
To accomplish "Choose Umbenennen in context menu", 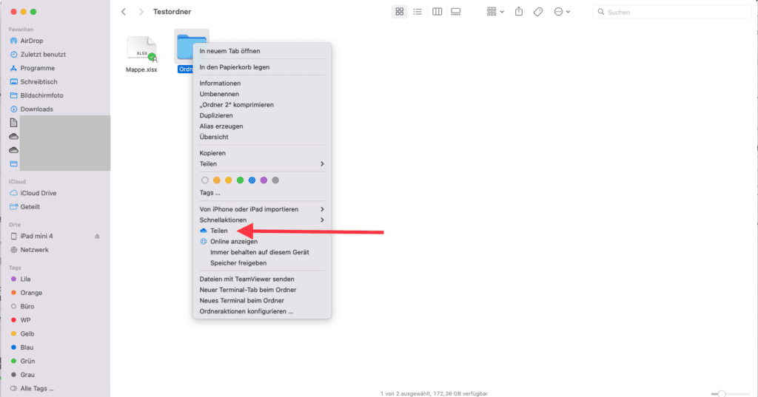I will point(262,94).
